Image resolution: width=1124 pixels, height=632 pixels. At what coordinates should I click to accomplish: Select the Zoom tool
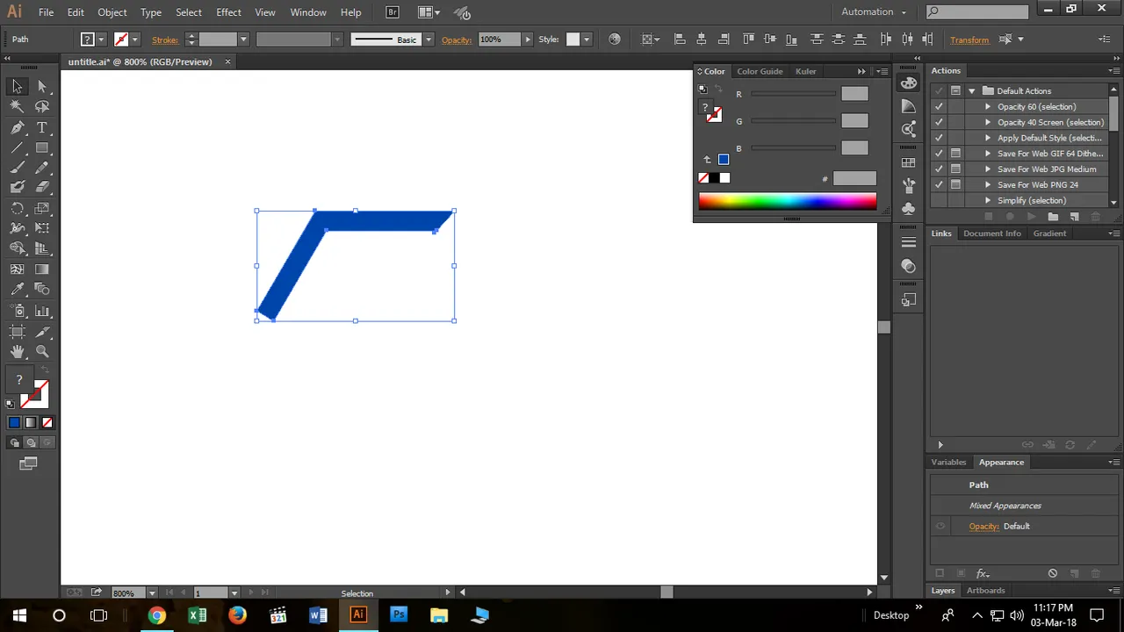click(41, 352)
